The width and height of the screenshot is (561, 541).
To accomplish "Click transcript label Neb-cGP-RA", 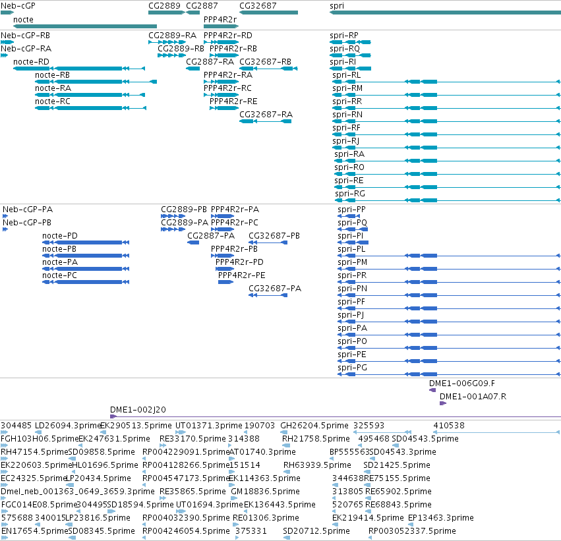I will point(26,49).
